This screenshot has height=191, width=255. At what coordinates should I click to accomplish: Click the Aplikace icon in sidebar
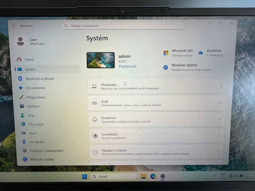tap(22, 106)
